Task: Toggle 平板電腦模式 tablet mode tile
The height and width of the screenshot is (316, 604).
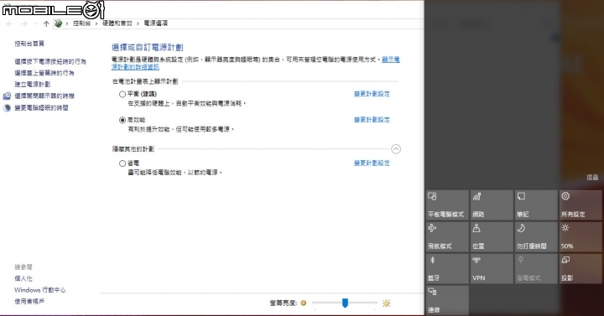Action: pyautogui.click(x=447, y=205)
